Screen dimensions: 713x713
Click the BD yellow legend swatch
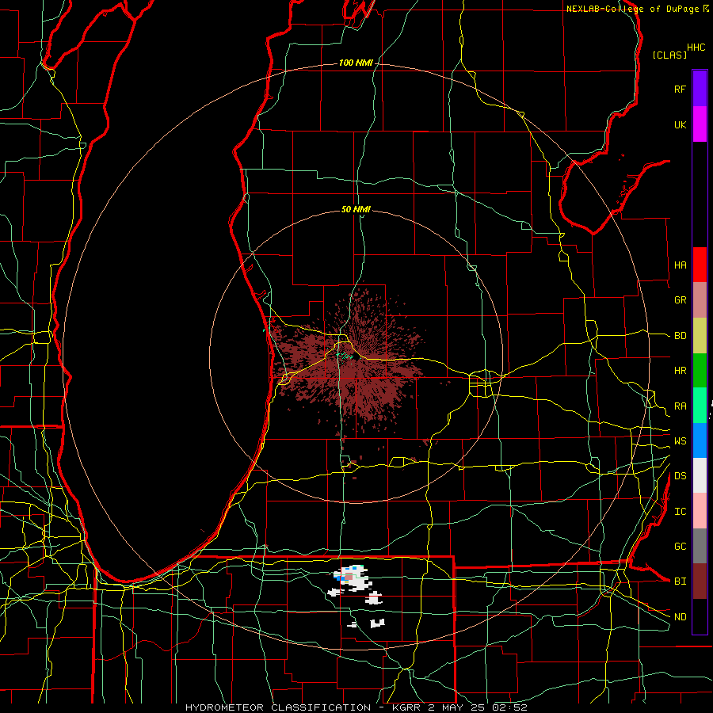click(700, 335)
